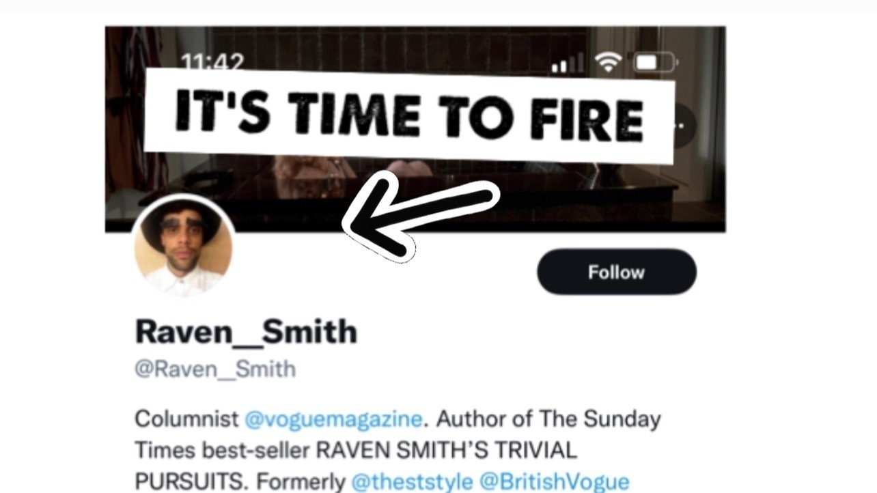
Task: Click the word Columnist in the bio
Action: (x=186, y=419)
